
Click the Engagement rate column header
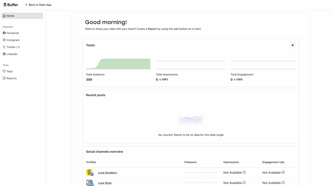(273, 162)
